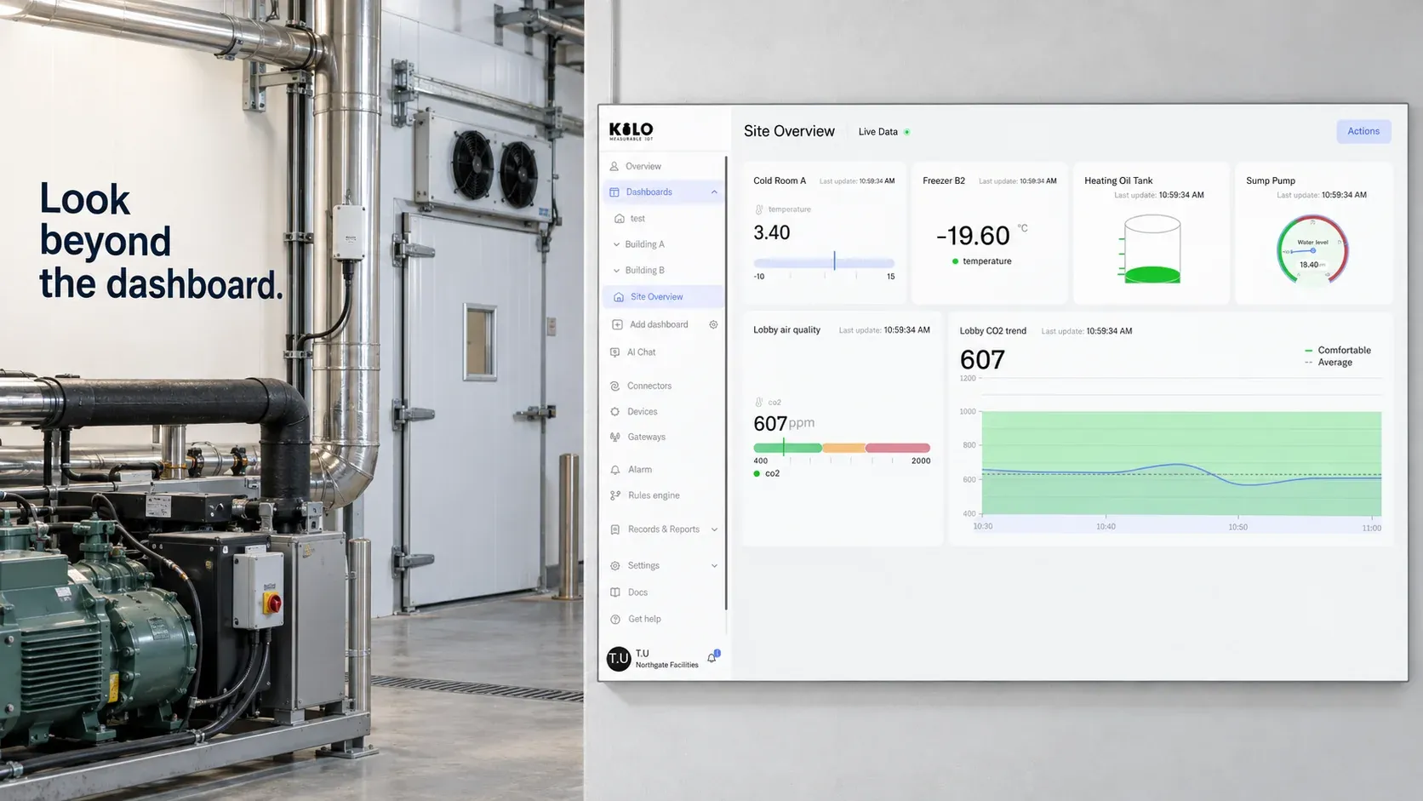Click the home icon beside test
Screen dimensions: 1423x801
[x=620, y=219]
